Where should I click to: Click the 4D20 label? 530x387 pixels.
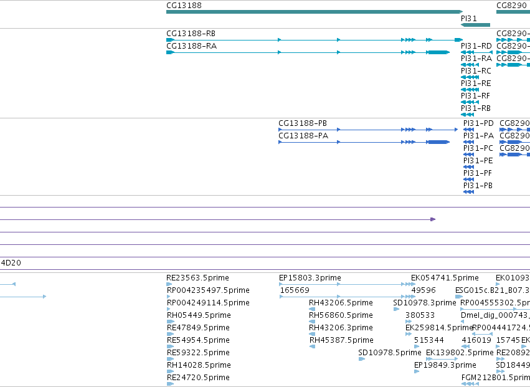[11, 263]
